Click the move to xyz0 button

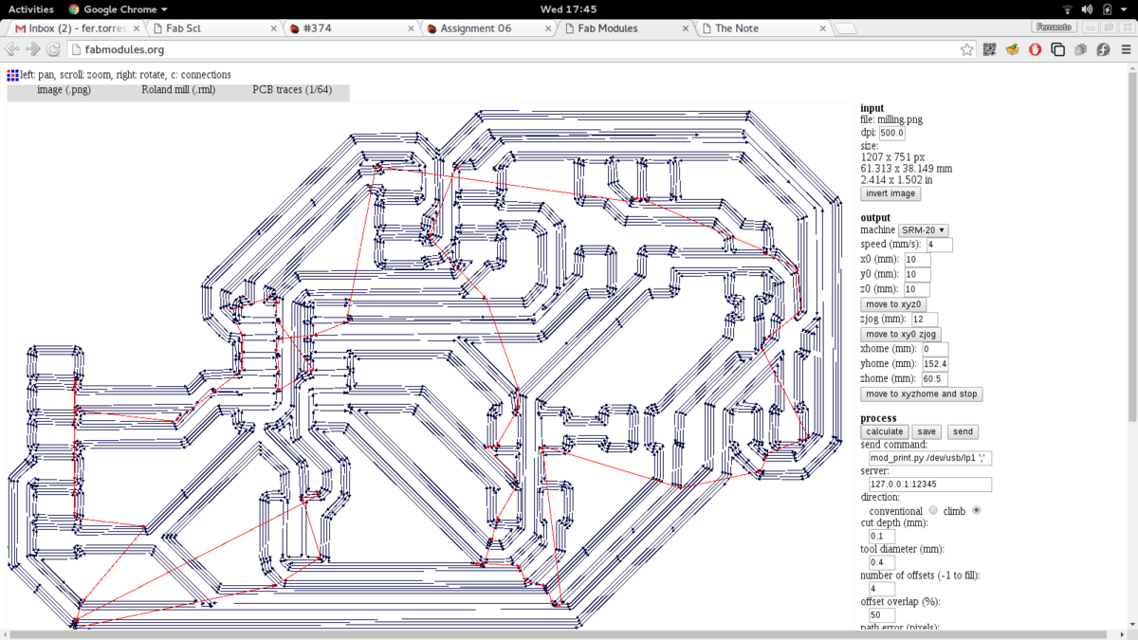click(893, 304)
